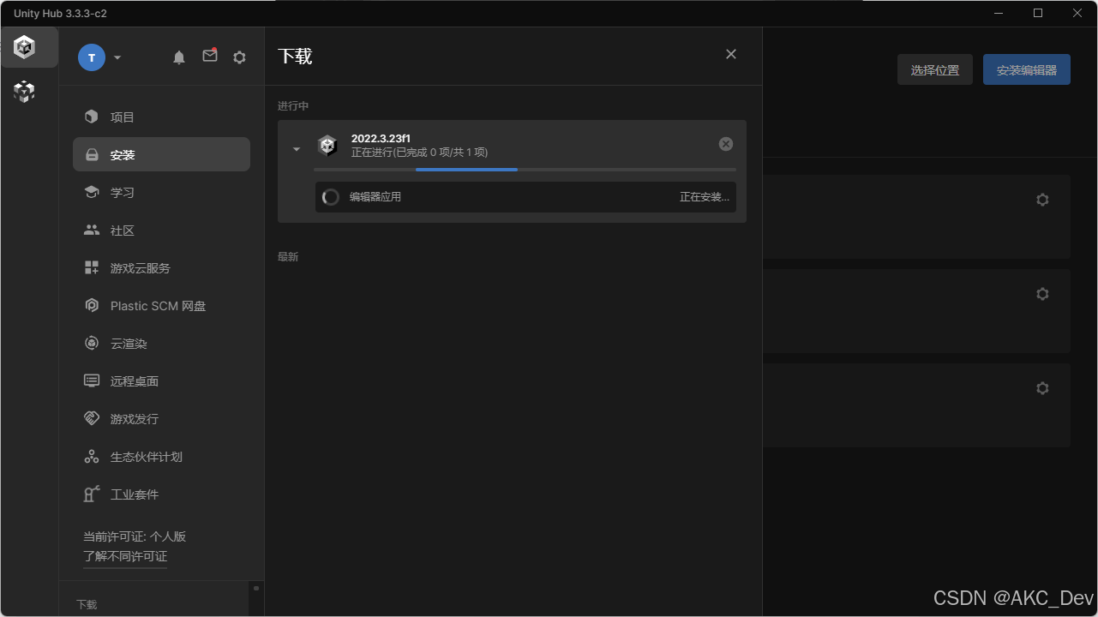Open 云渲染 cloud rendering item
The height and width of the screenshot is (617, 1098).
pos(161,343)
